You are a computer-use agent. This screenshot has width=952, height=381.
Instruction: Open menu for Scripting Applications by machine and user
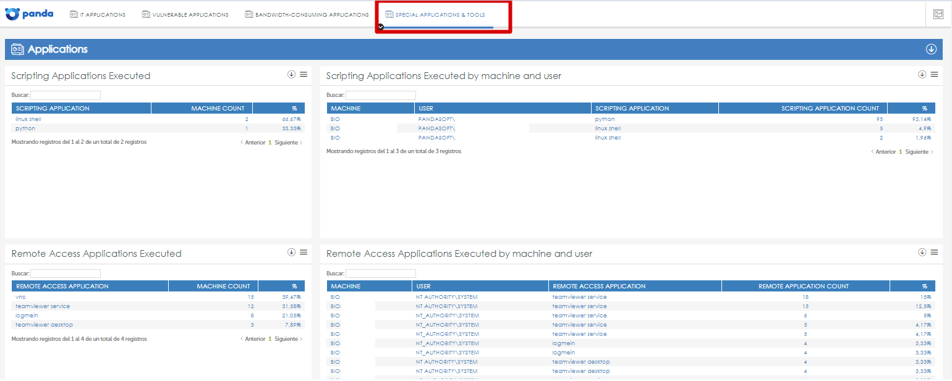934,75
